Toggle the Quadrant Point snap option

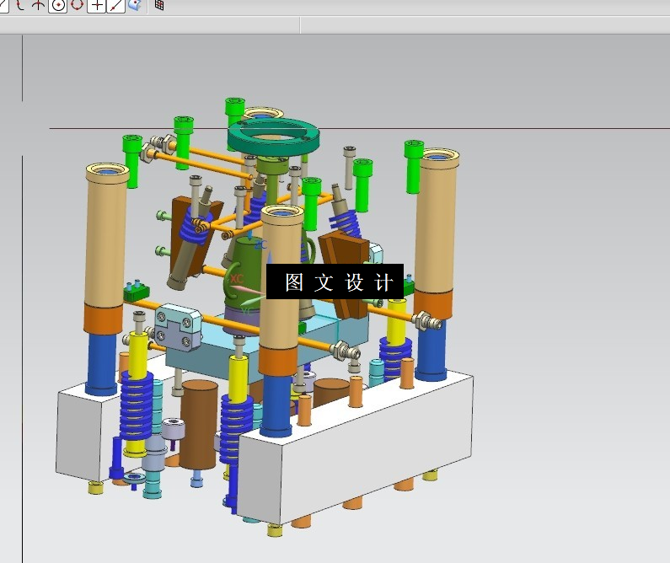(77, 5)
